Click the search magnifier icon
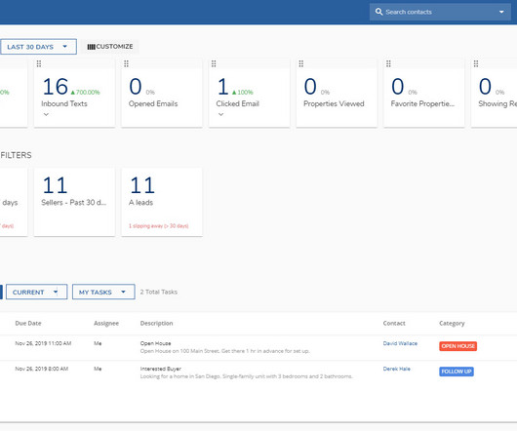 tap(378, 12)
